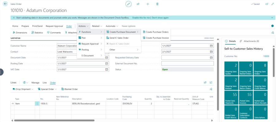This screenshot has width=276, height=122.
Task: Open the Automate dropdown menu
Action: point(112,26)
